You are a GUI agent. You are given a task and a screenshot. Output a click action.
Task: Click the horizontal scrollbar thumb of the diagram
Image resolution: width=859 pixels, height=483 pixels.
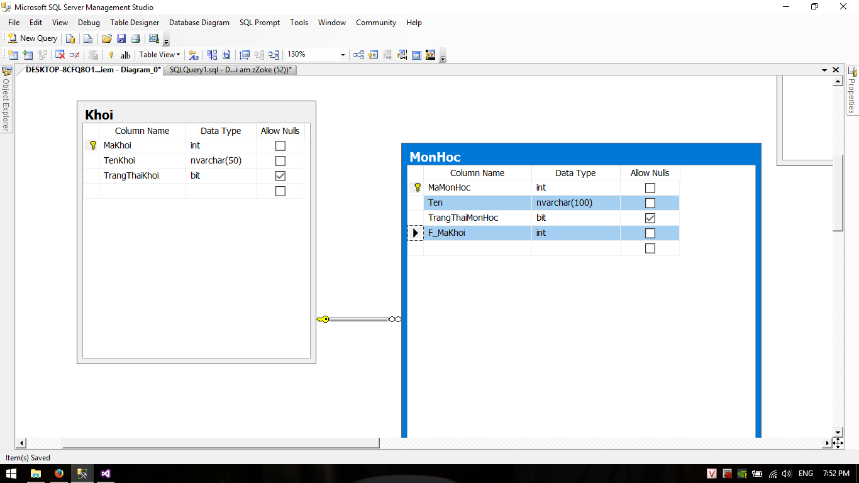pyautogui.click(x=220, y=443)
